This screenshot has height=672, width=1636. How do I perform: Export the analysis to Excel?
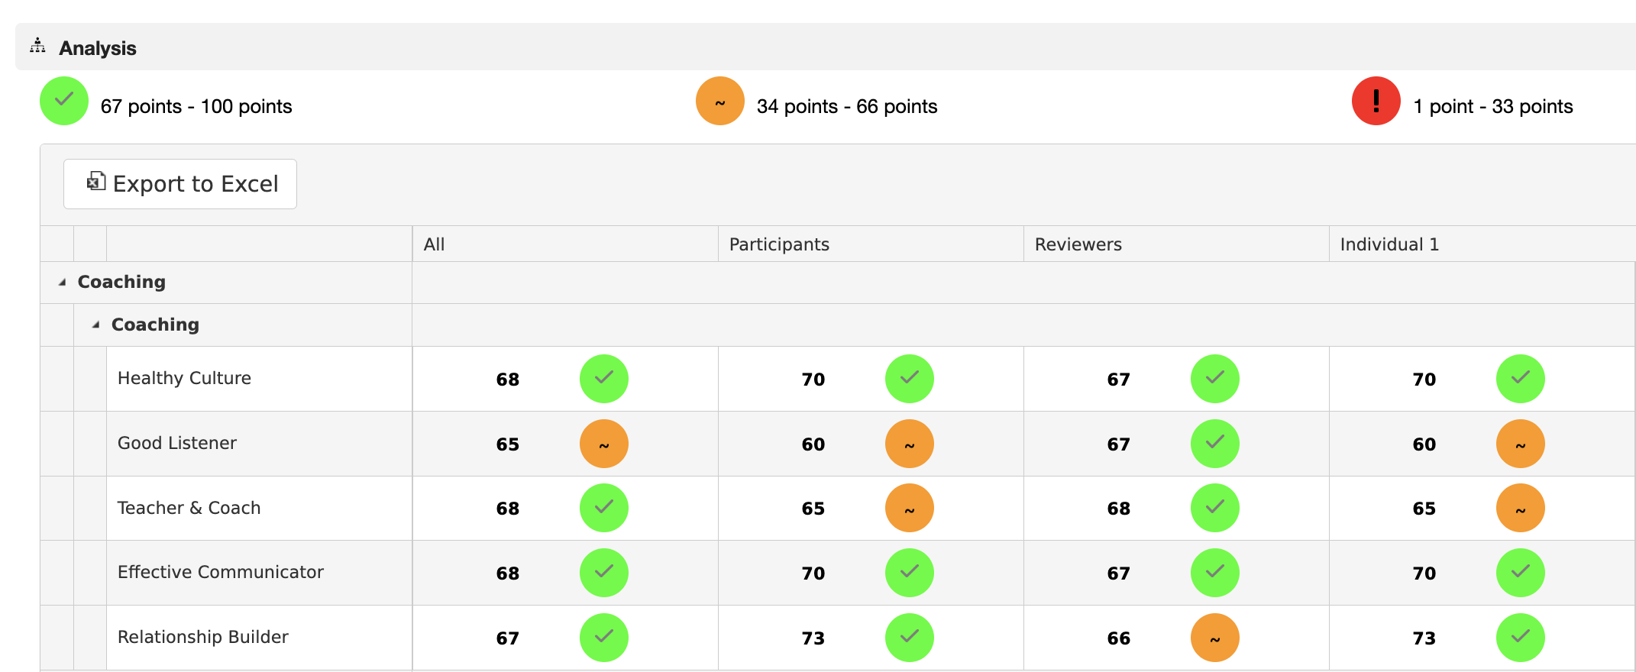[x=180, y=184]
